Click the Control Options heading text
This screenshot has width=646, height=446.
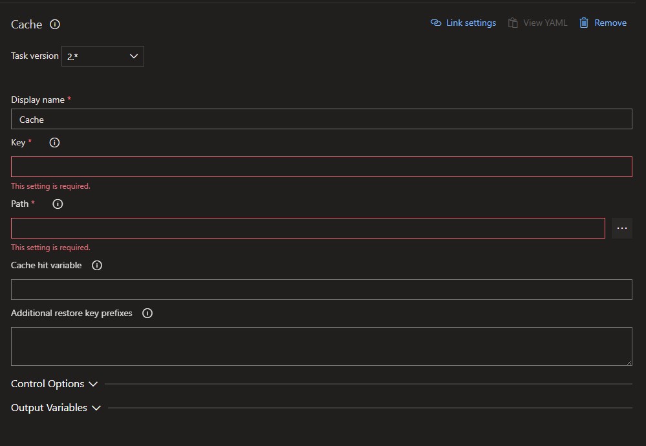pos(47,384)
